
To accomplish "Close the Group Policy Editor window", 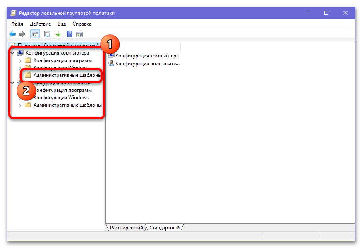I will [345, 13].
